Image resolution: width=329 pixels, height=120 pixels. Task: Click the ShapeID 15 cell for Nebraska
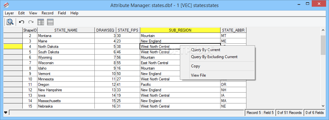click(30, 106)
